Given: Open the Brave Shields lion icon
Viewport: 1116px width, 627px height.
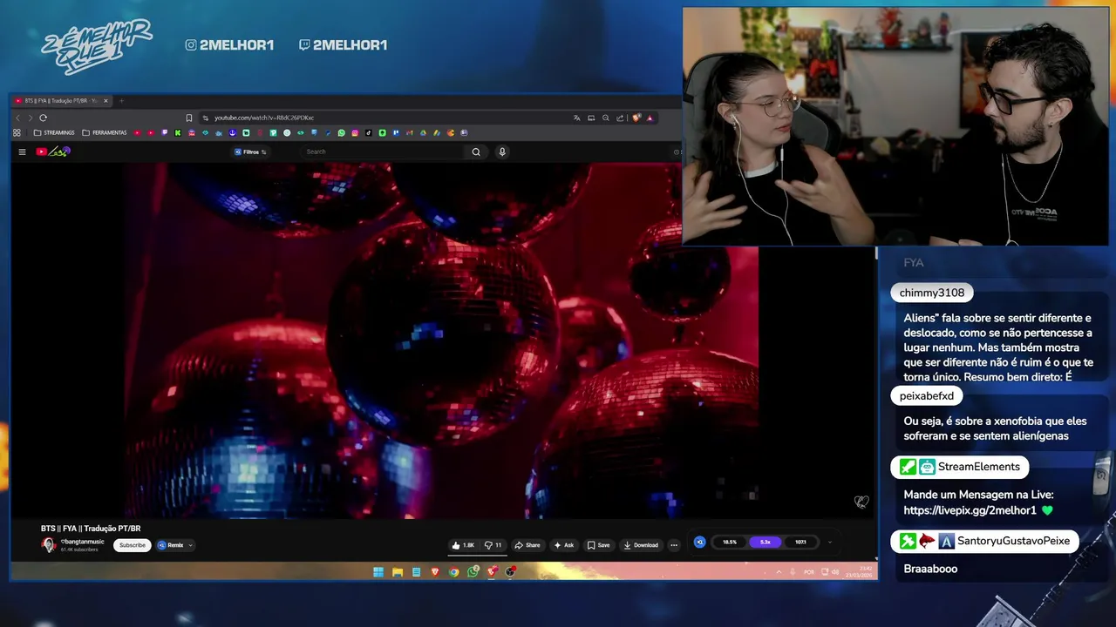Looking at the screenshot, I should (x=636, y=118).
